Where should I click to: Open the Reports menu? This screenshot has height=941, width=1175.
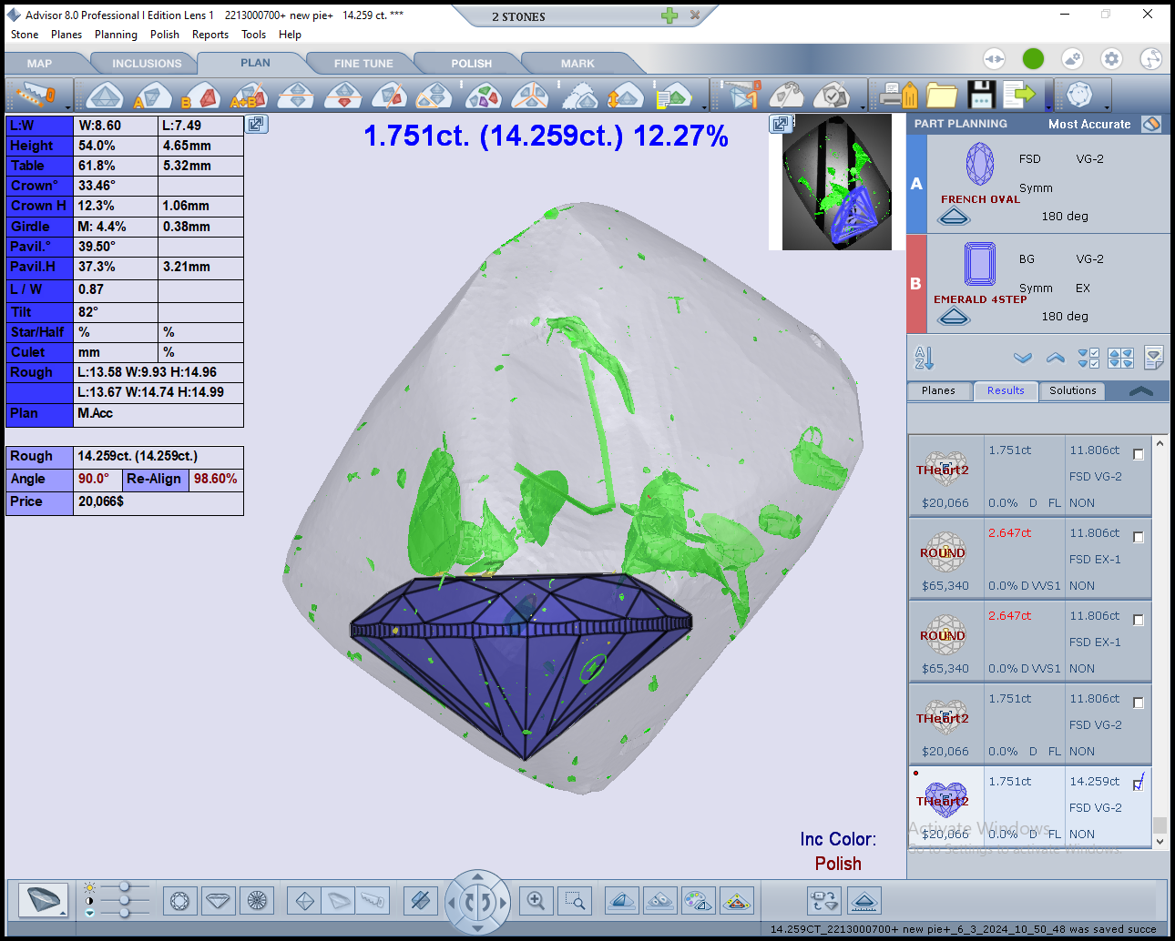point(209,35)
